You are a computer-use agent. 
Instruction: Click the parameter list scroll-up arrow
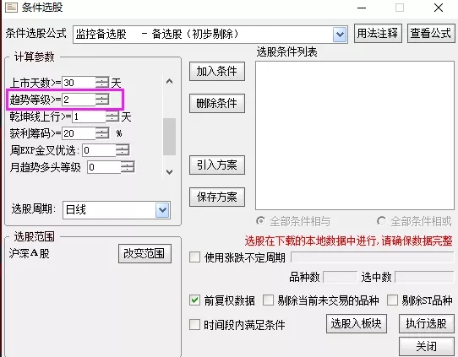coord(169,81)
